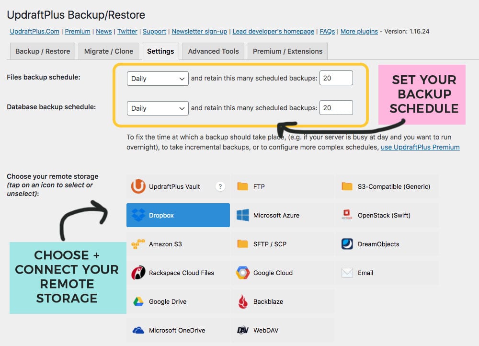Screen dimensions: 479x346
Task: Open the UpdraftPlus Vault help question mark
Action: coord(220,186)
